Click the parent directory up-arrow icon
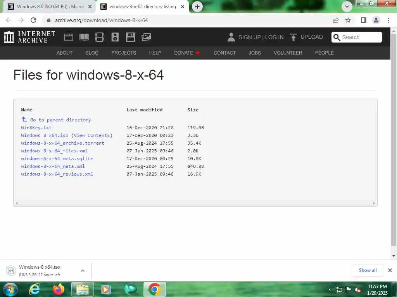This screenshot has width=397, height=297. pyautogui.click(x=24, y=119)
